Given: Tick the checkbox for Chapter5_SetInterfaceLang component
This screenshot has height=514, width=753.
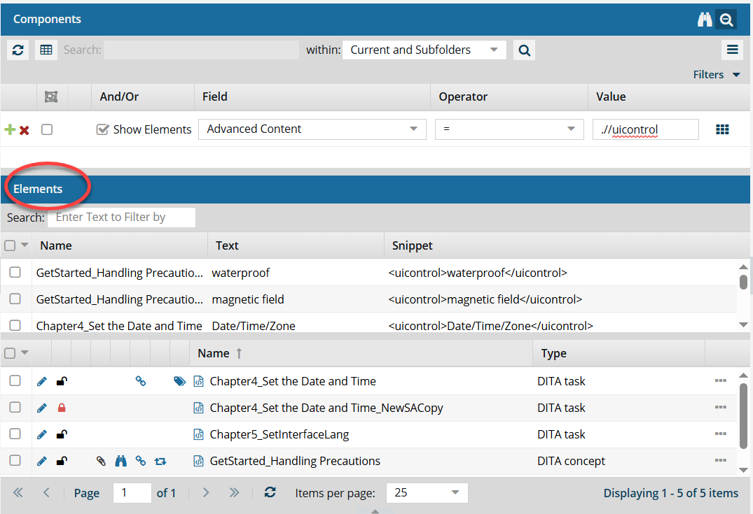Looking at the screenshot, I should point(15,434).
